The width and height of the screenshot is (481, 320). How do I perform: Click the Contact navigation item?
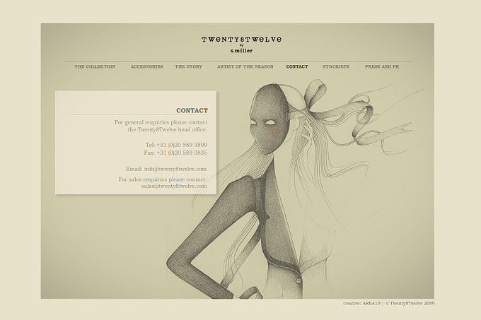(297, 66)
